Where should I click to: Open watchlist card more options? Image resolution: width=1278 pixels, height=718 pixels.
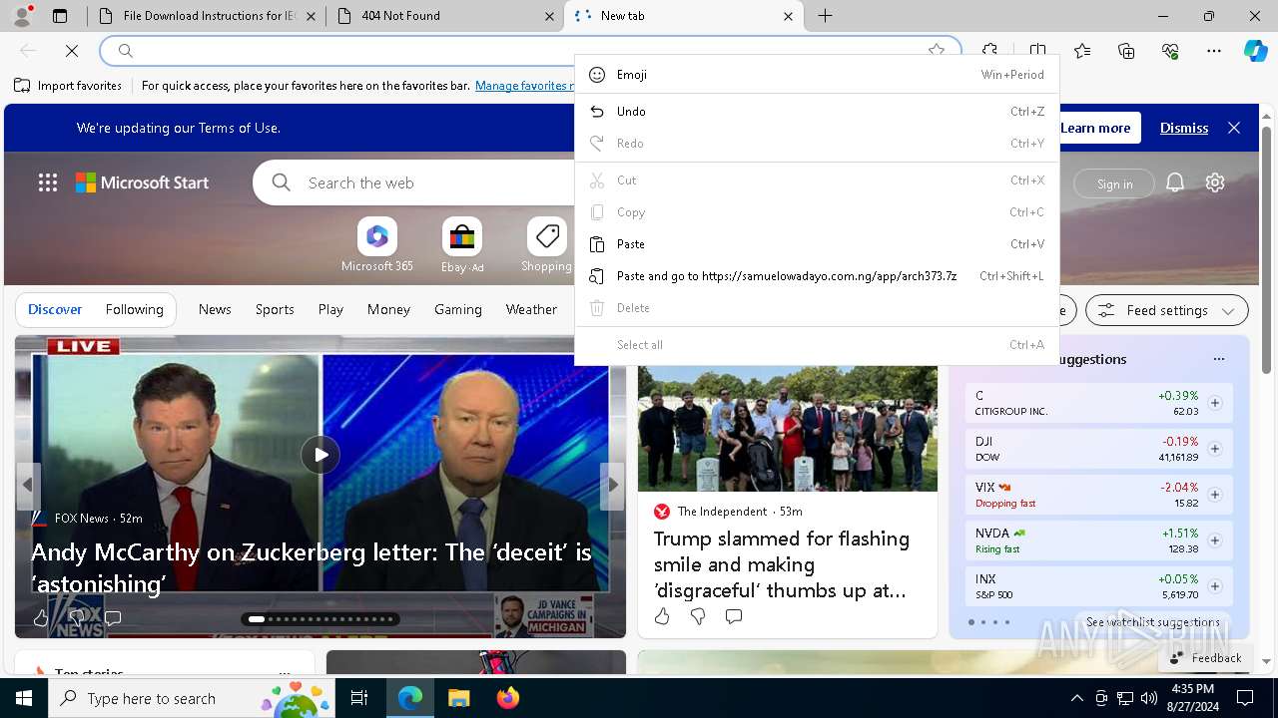(x=1218, y=359)
